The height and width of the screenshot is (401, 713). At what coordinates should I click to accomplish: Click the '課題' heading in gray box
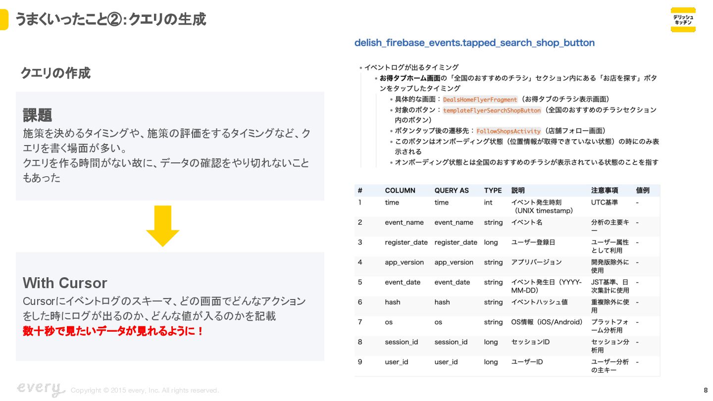point(38,115)
